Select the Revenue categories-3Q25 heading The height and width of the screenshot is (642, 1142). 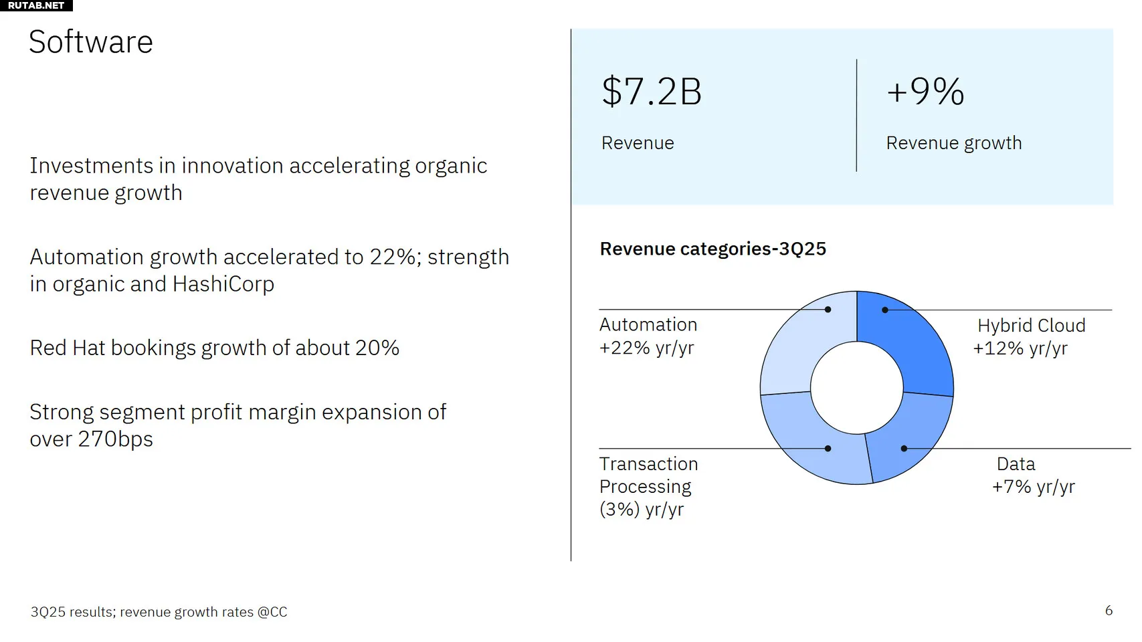pyautogui.click(x=712, y=249)
